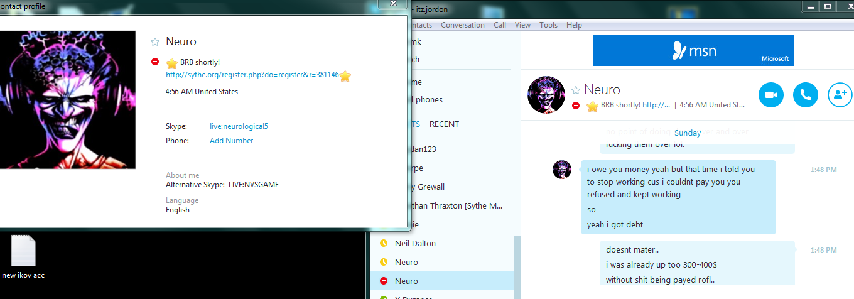Start a voice call with Neuro
854x299 pixels.
(806, 95)
